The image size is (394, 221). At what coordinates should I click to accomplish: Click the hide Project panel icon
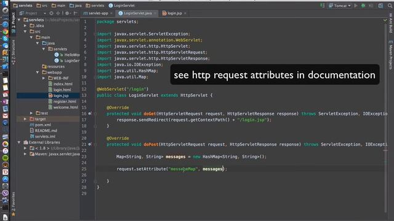[x=75, y=14]
